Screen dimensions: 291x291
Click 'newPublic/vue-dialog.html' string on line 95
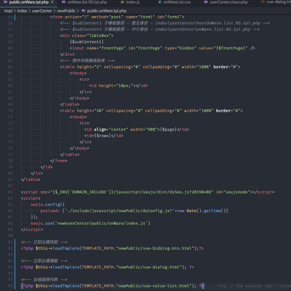click(x=149, y=267)
